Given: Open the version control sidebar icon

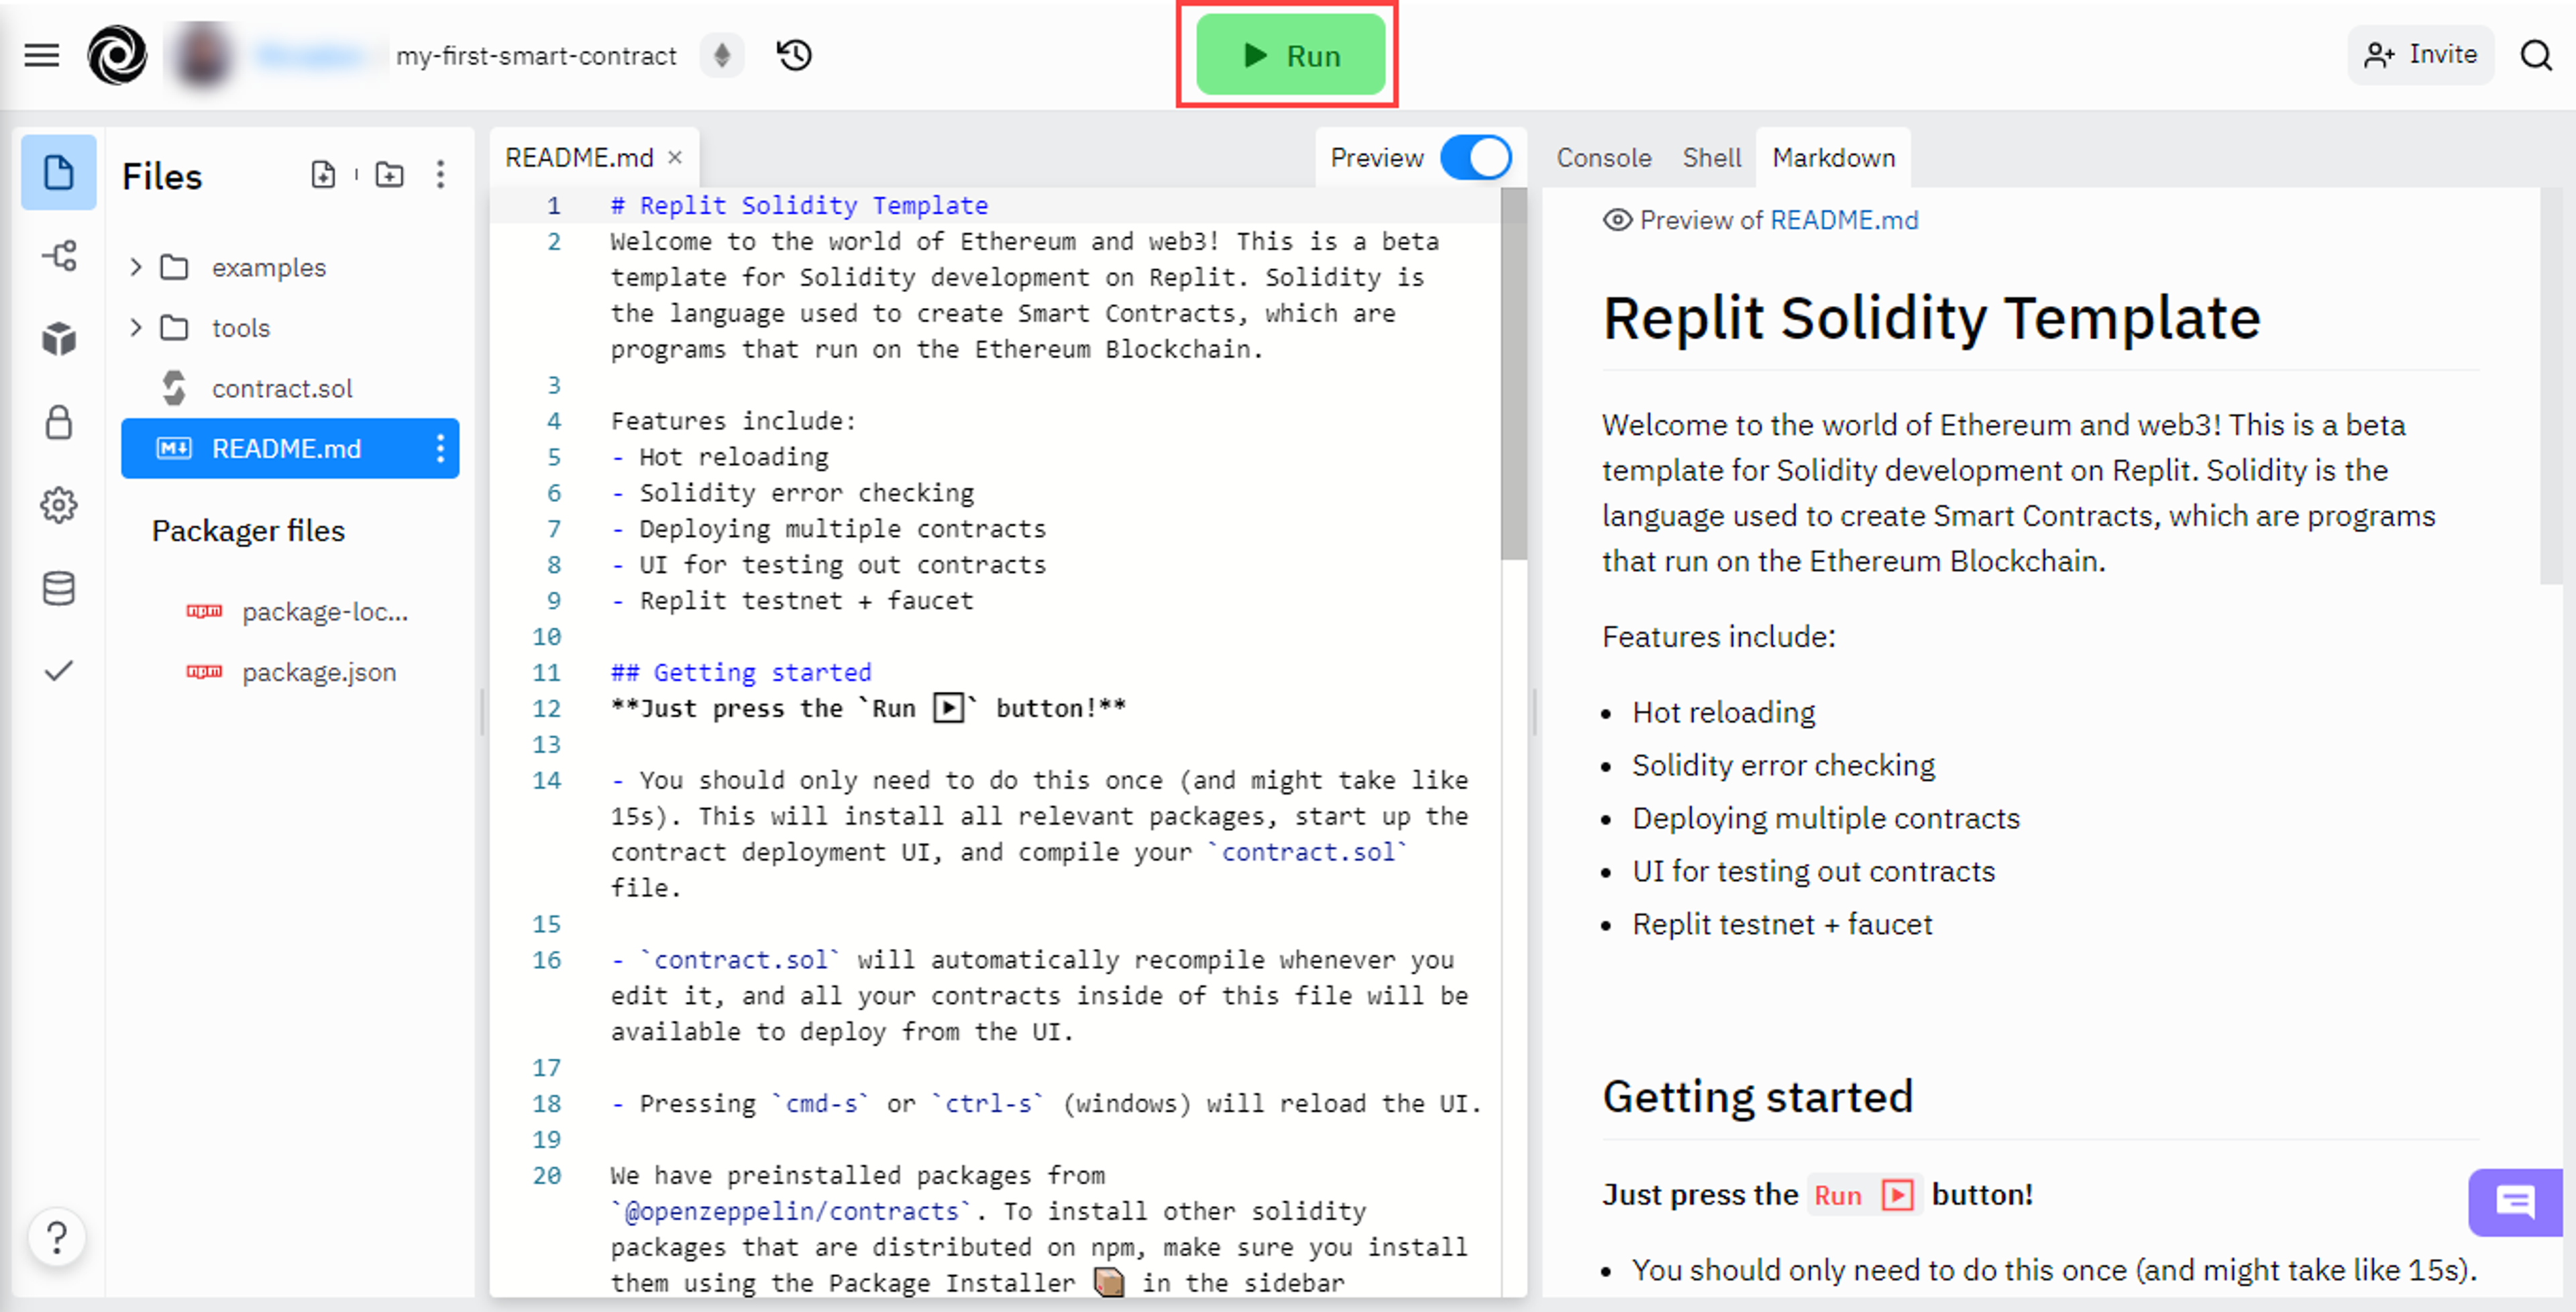Looking at the screenshot, I should (59, 256).
